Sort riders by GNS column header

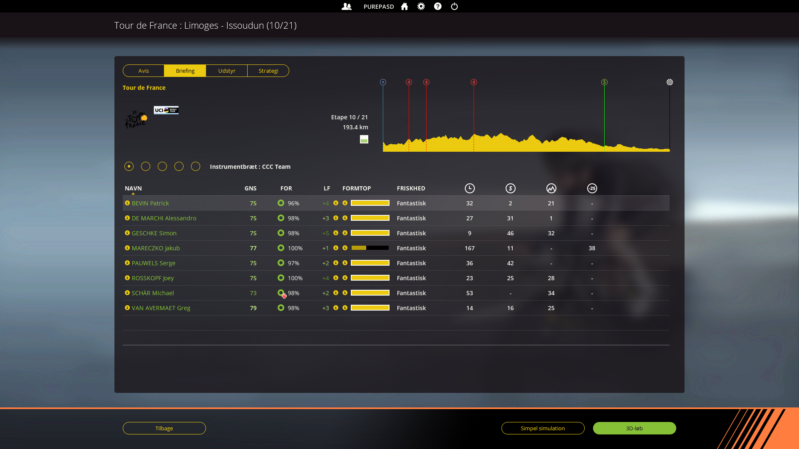tap(250, 188)
